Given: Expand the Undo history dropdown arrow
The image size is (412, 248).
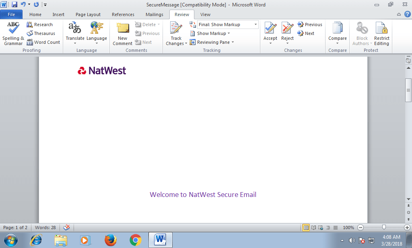Looking at the screenshot, I should [29, 4].
